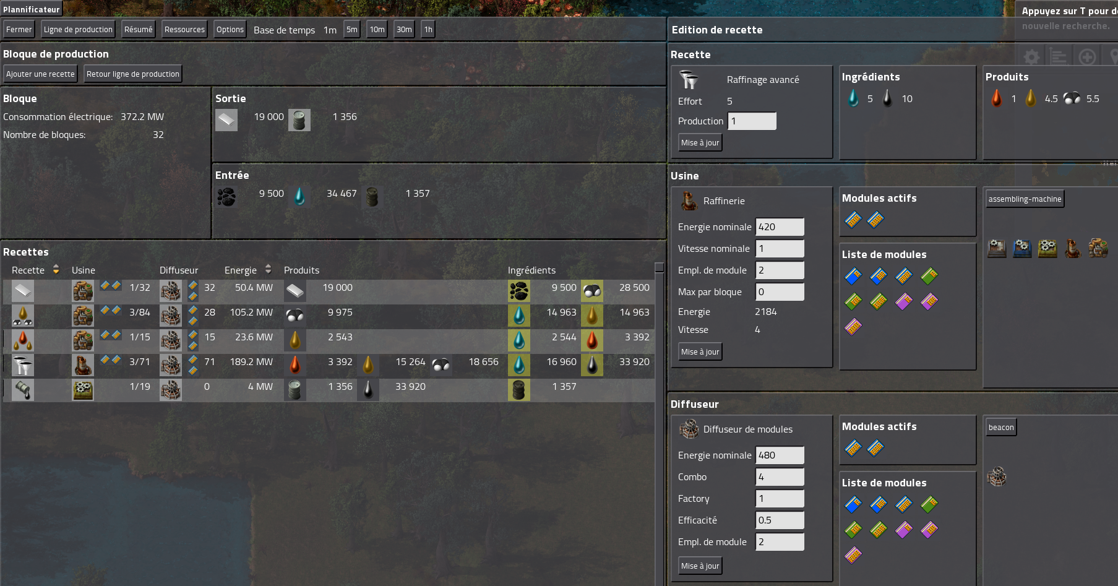
Task: Click water icon in Entrée
Action: [299, 197]
